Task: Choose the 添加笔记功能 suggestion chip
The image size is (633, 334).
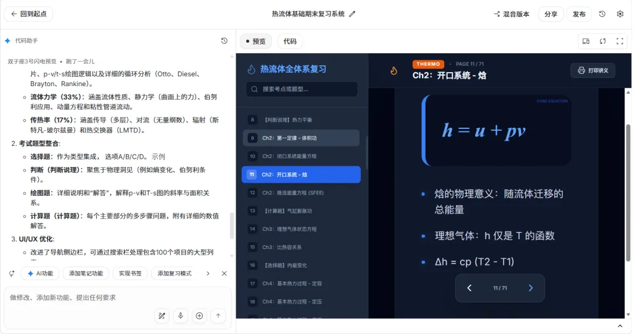Action: tap(86, 274)
